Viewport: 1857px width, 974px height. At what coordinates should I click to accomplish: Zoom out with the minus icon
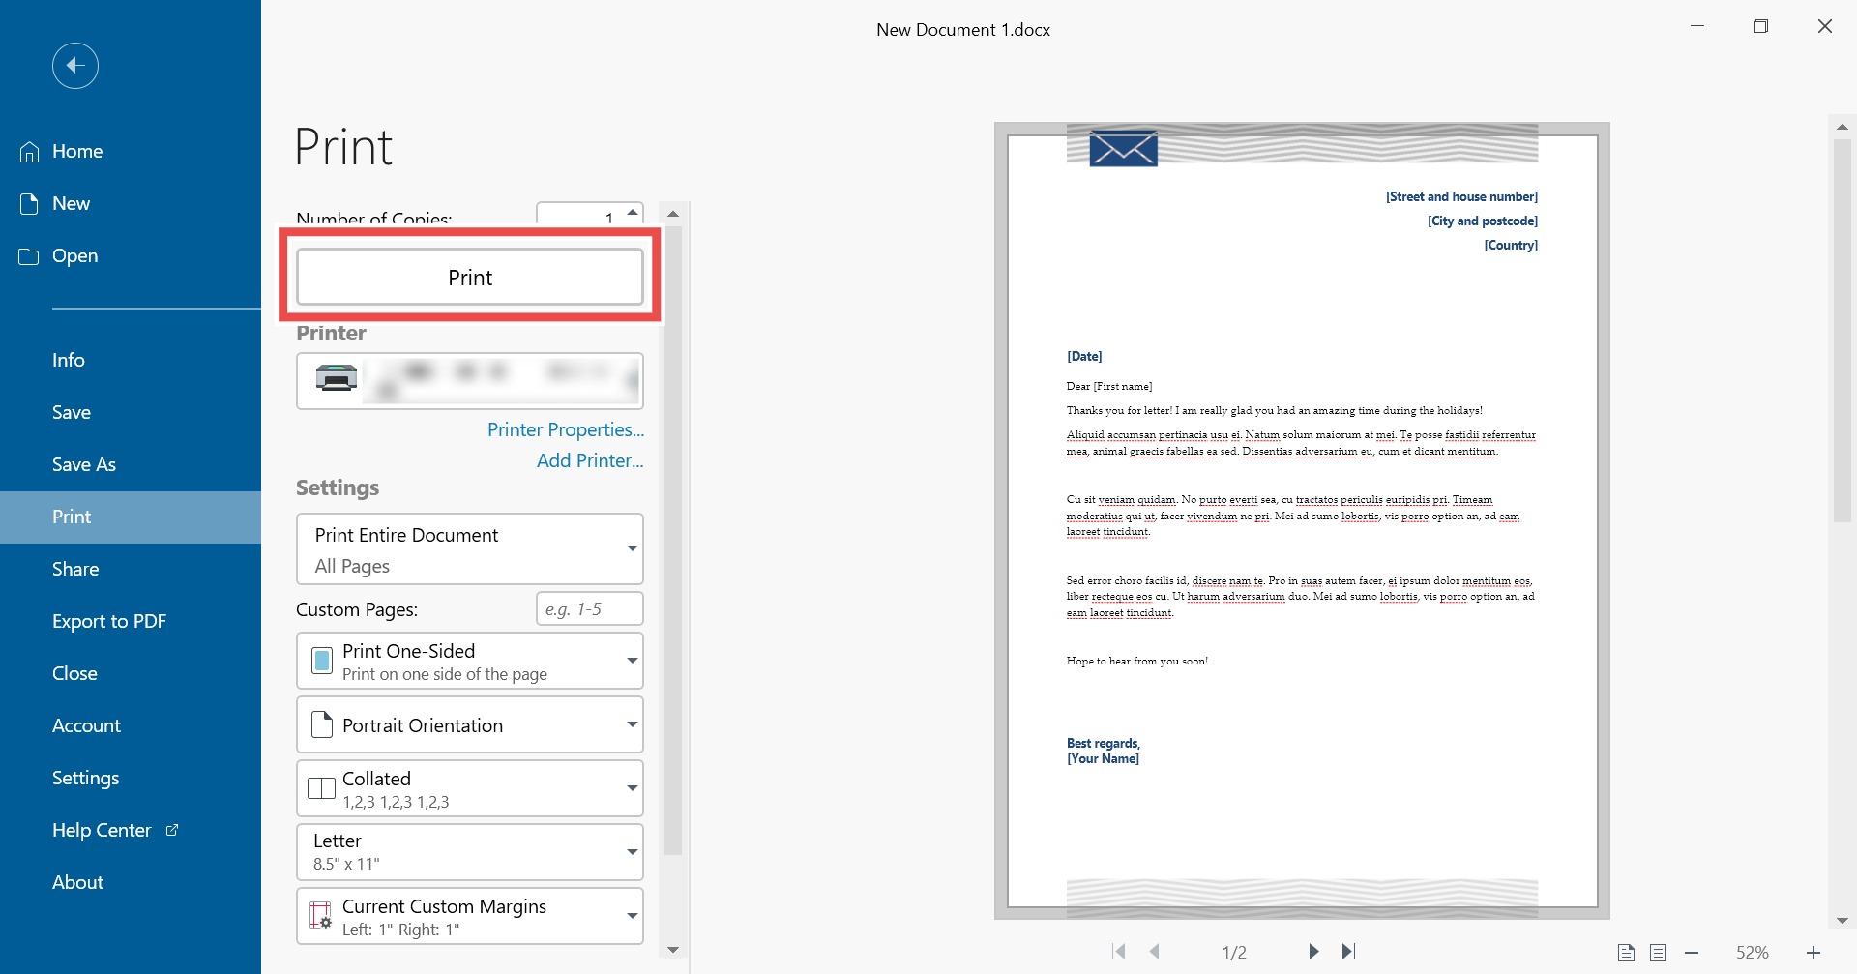click(1692, 953)
